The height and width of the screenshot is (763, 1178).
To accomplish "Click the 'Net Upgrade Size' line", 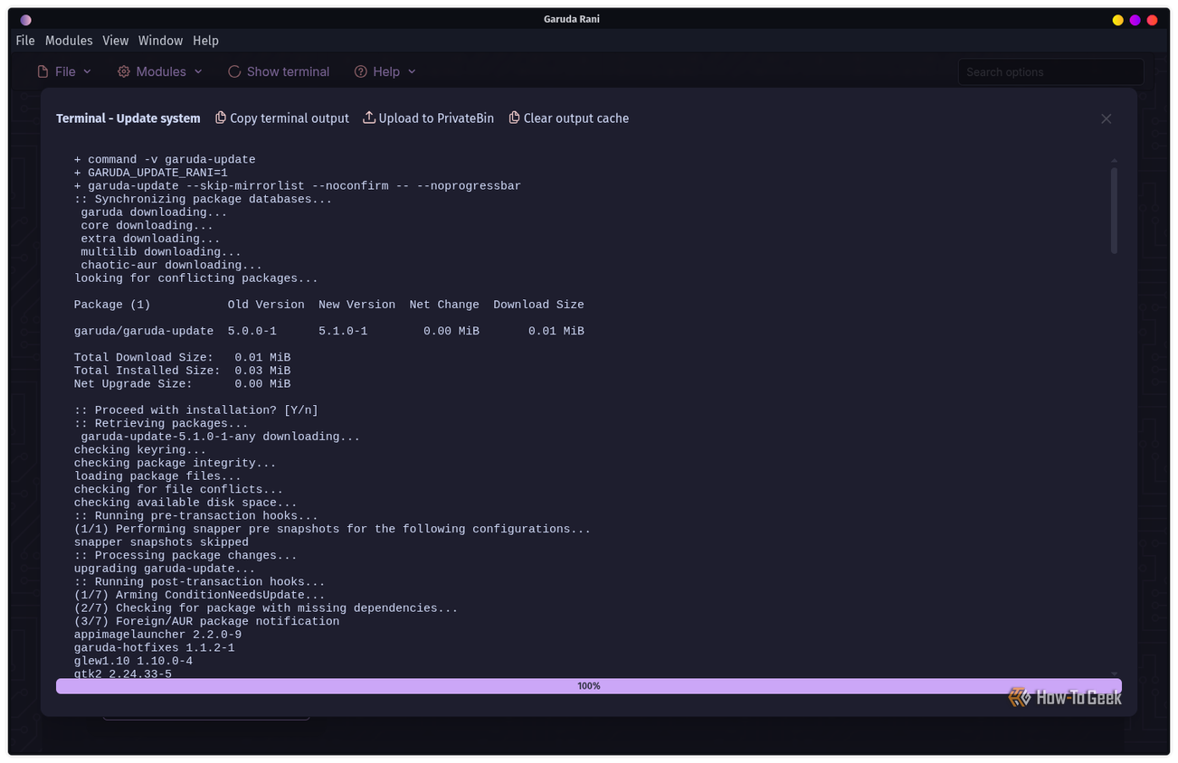I will point(182,384).
